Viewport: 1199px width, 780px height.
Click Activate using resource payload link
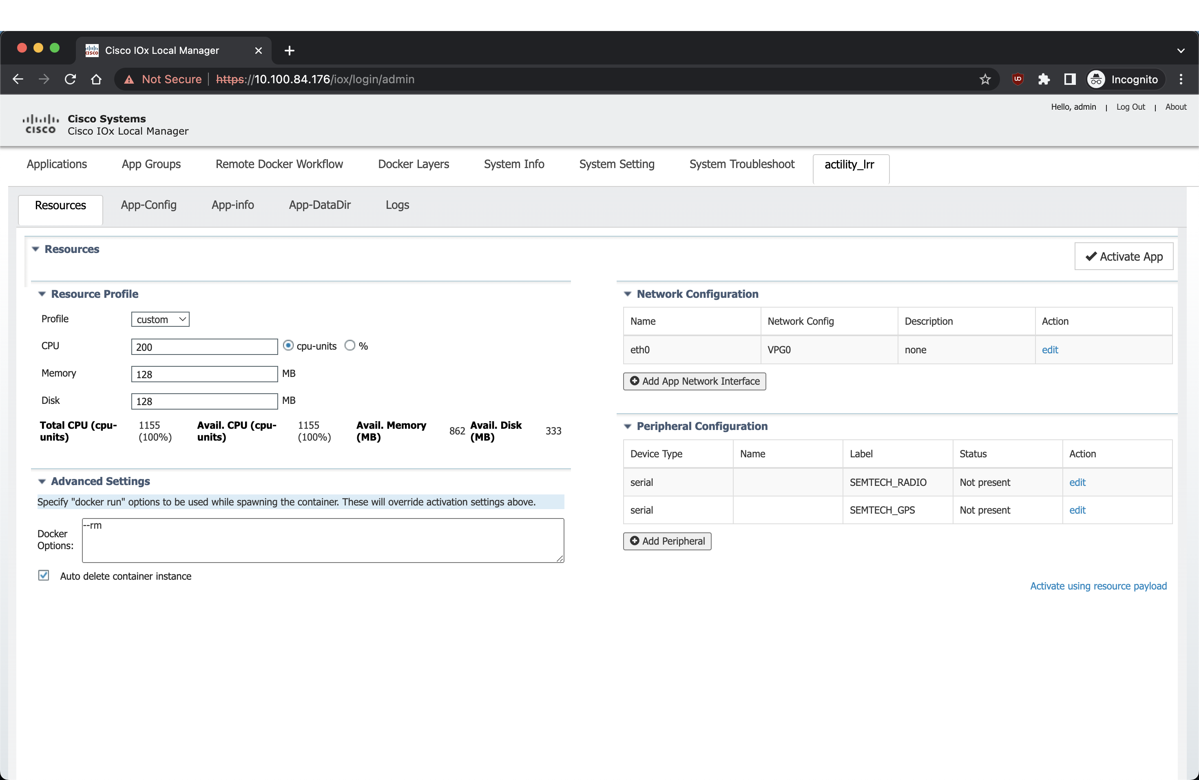click(x=1098, y=586)
